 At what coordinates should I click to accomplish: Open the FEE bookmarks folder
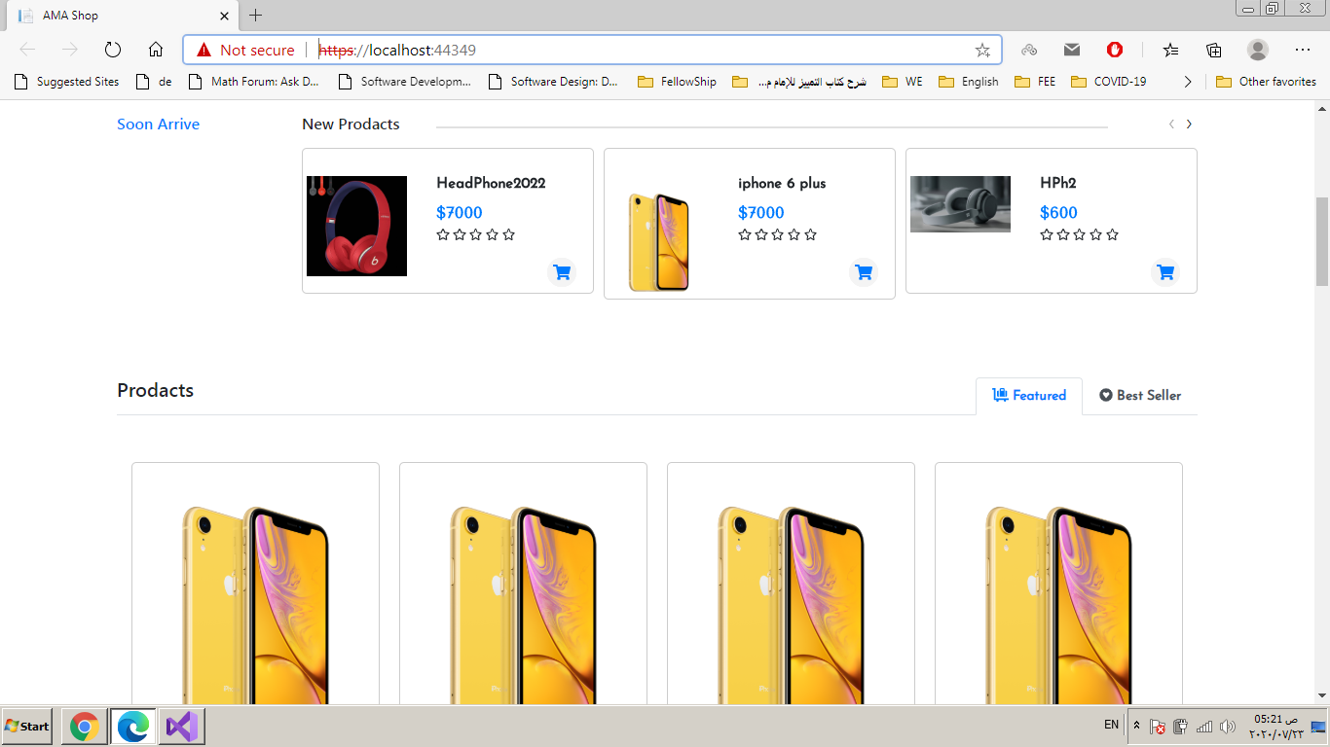point(1035,82)
